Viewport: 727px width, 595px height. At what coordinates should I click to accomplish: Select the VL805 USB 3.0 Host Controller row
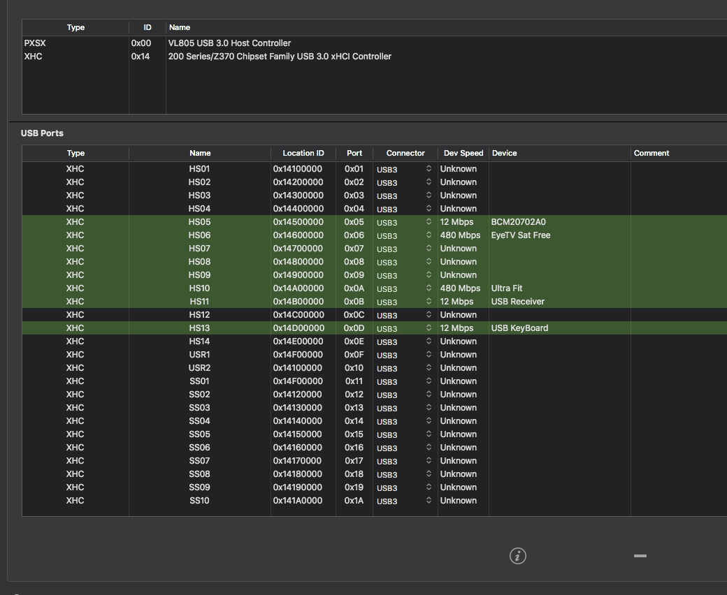[x=229, y=43]
